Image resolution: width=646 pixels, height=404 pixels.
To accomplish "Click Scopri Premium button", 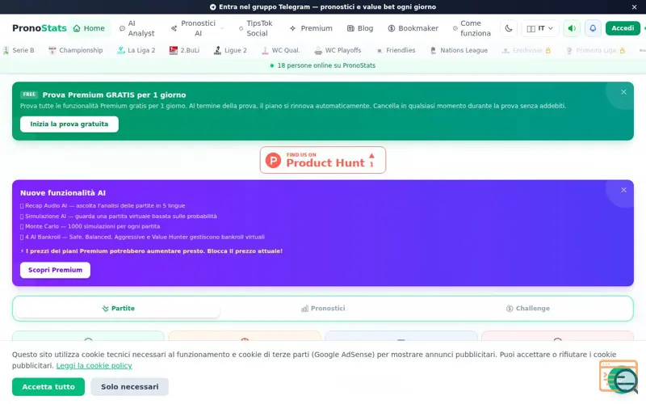I will [55, 270].
